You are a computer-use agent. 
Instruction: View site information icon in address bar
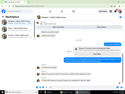coord(13,6)
